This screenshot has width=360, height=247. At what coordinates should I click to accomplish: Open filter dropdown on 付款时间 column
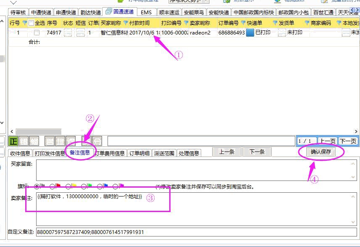coord(125,23)
